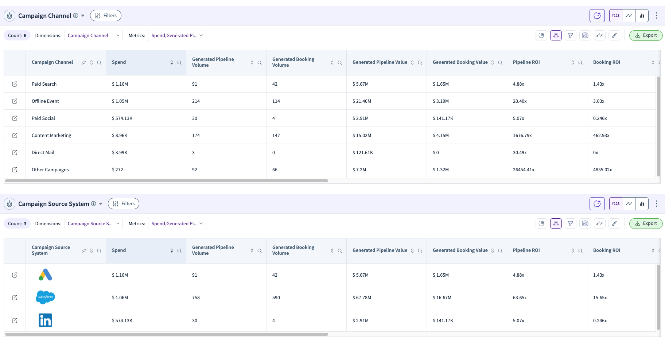Viewport: 665px width, 343px height.
Task: Sort top table by Generated Pipeline Volume
Action: 252,63
